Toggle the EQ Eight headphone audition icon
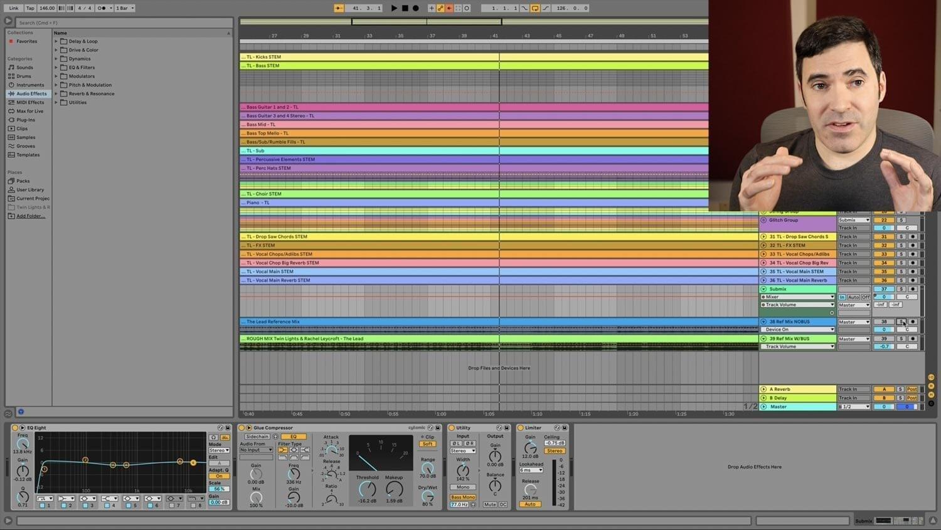 click(214, 437)
